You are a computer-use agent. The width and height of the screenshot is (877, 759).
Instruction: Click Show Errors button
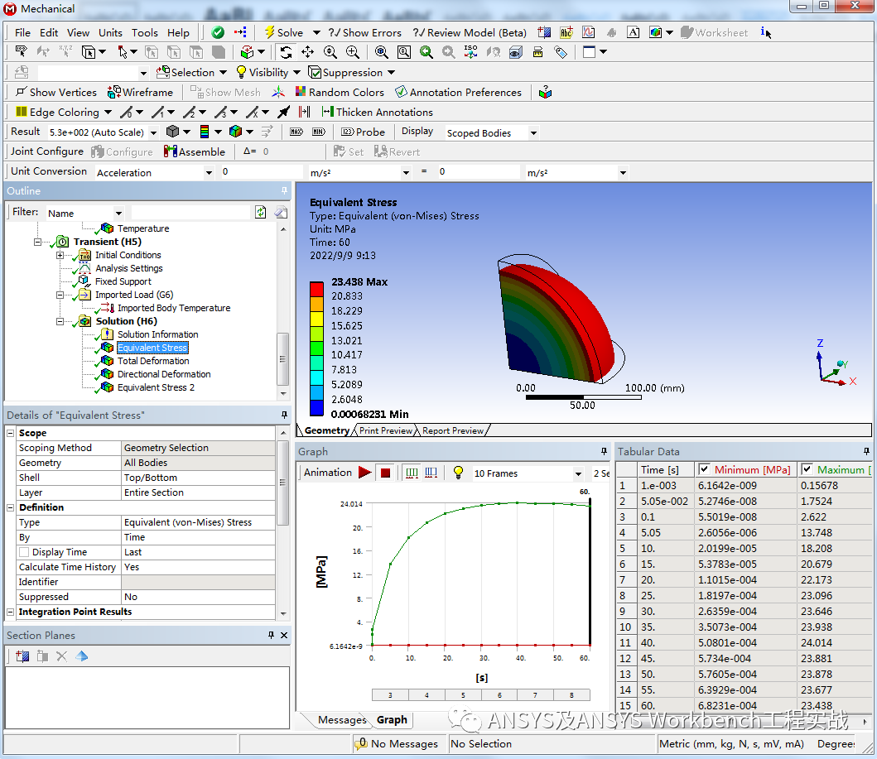tap(364, 32)
